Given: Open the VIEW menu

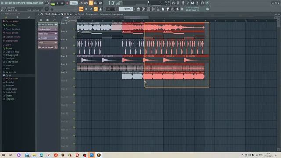Looking at the screenshot, I should coord(23,3).
